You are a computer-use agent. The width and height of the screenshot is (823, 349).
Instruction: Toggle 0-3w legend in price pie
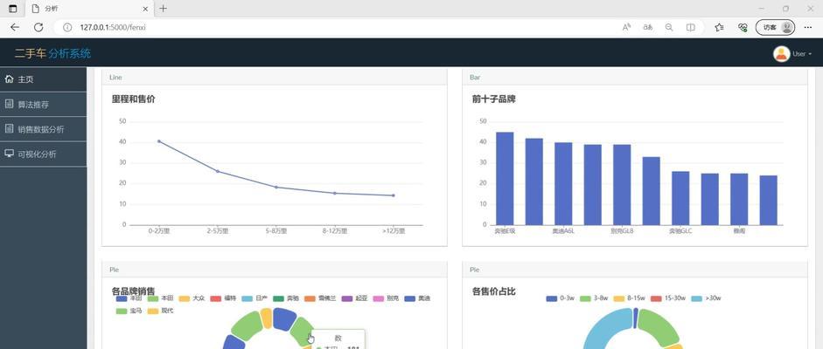click(560, 298)
